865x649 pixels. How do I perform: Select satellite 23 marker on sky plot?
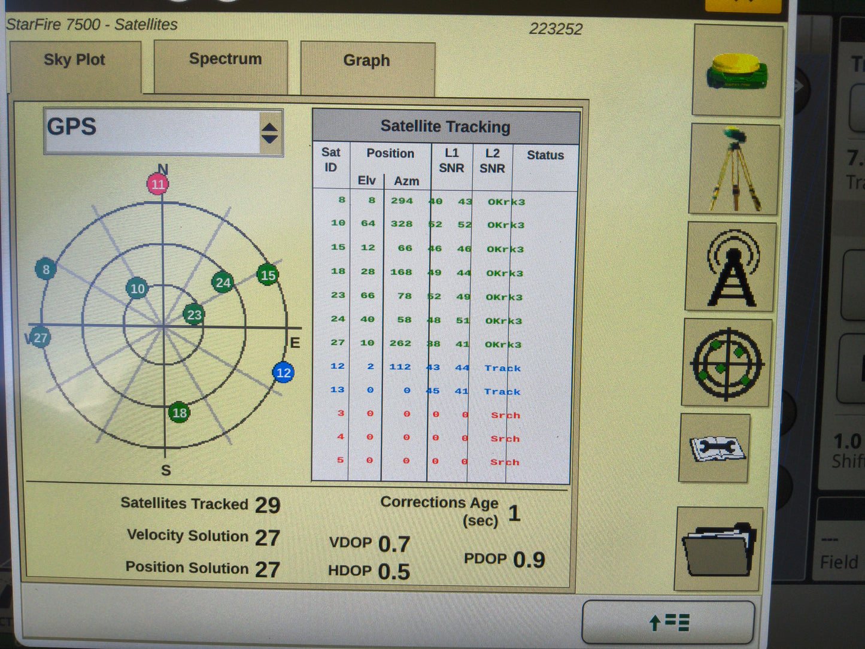(194, 315)
